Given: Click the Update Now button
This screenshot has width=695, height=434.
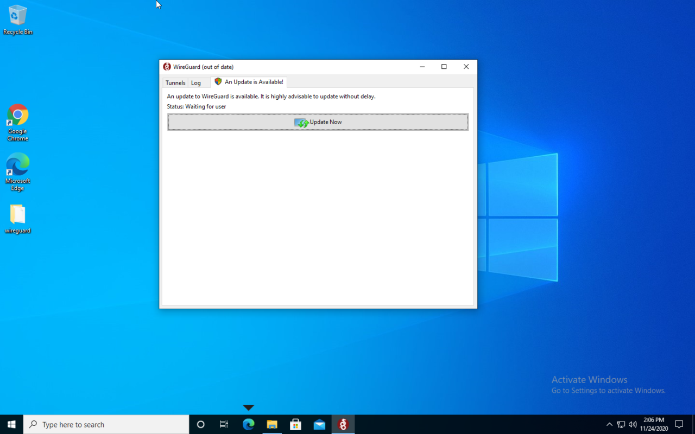Looking at the screenshot, I should [318, 122].
